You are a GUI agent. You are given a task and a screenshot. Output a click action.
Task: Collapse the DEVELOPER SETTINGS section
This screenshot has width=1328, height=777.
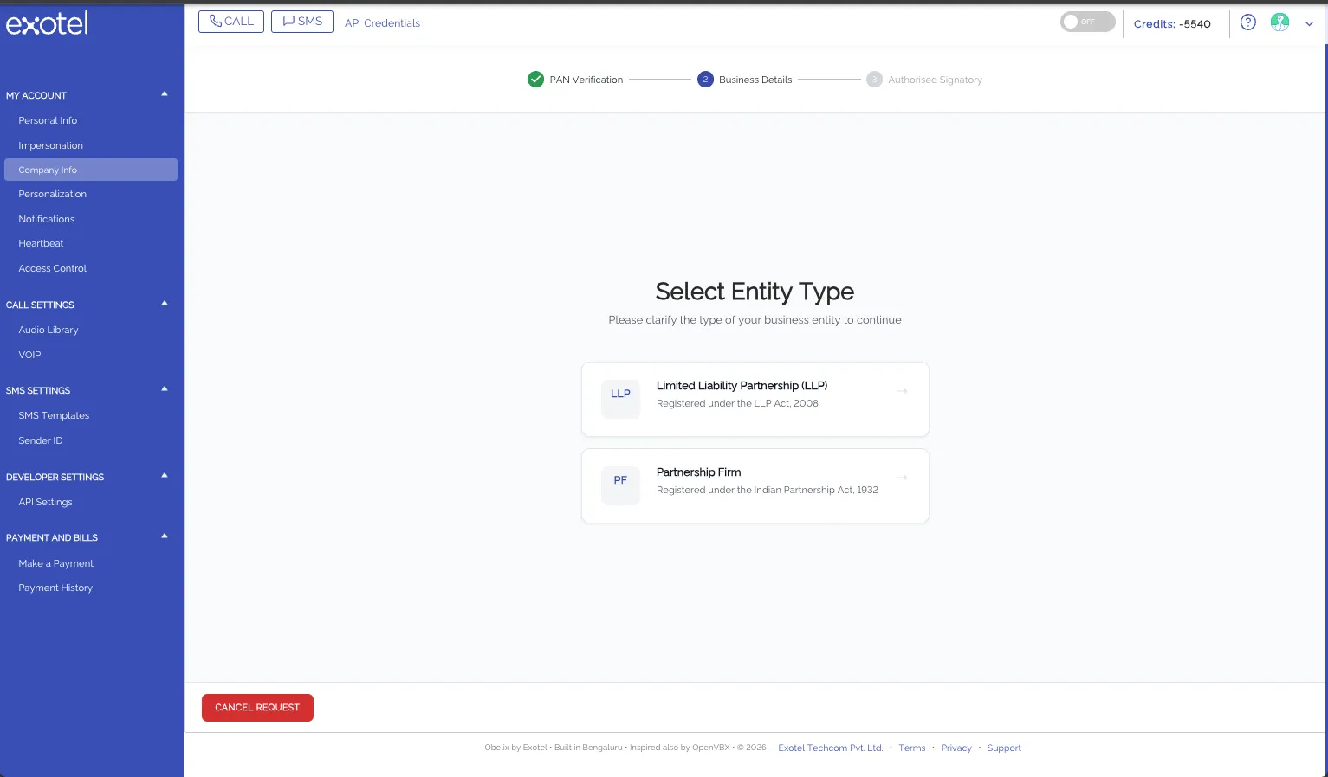(165, 476)
